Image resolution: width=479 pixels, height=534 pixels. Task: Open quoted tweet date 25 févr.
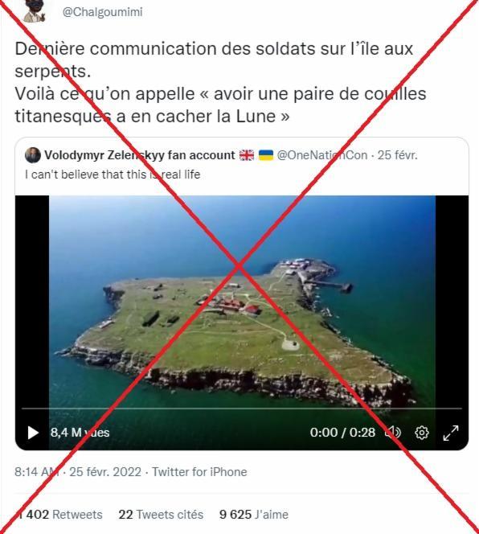(x=397, y=155)
